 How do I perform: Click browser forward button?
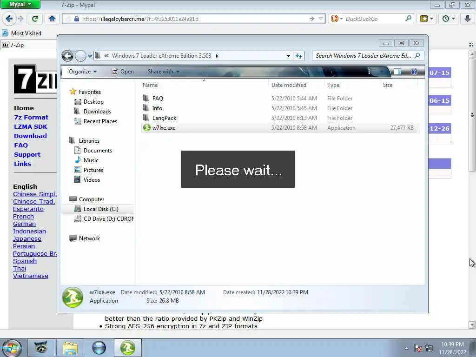pos(20,19)
